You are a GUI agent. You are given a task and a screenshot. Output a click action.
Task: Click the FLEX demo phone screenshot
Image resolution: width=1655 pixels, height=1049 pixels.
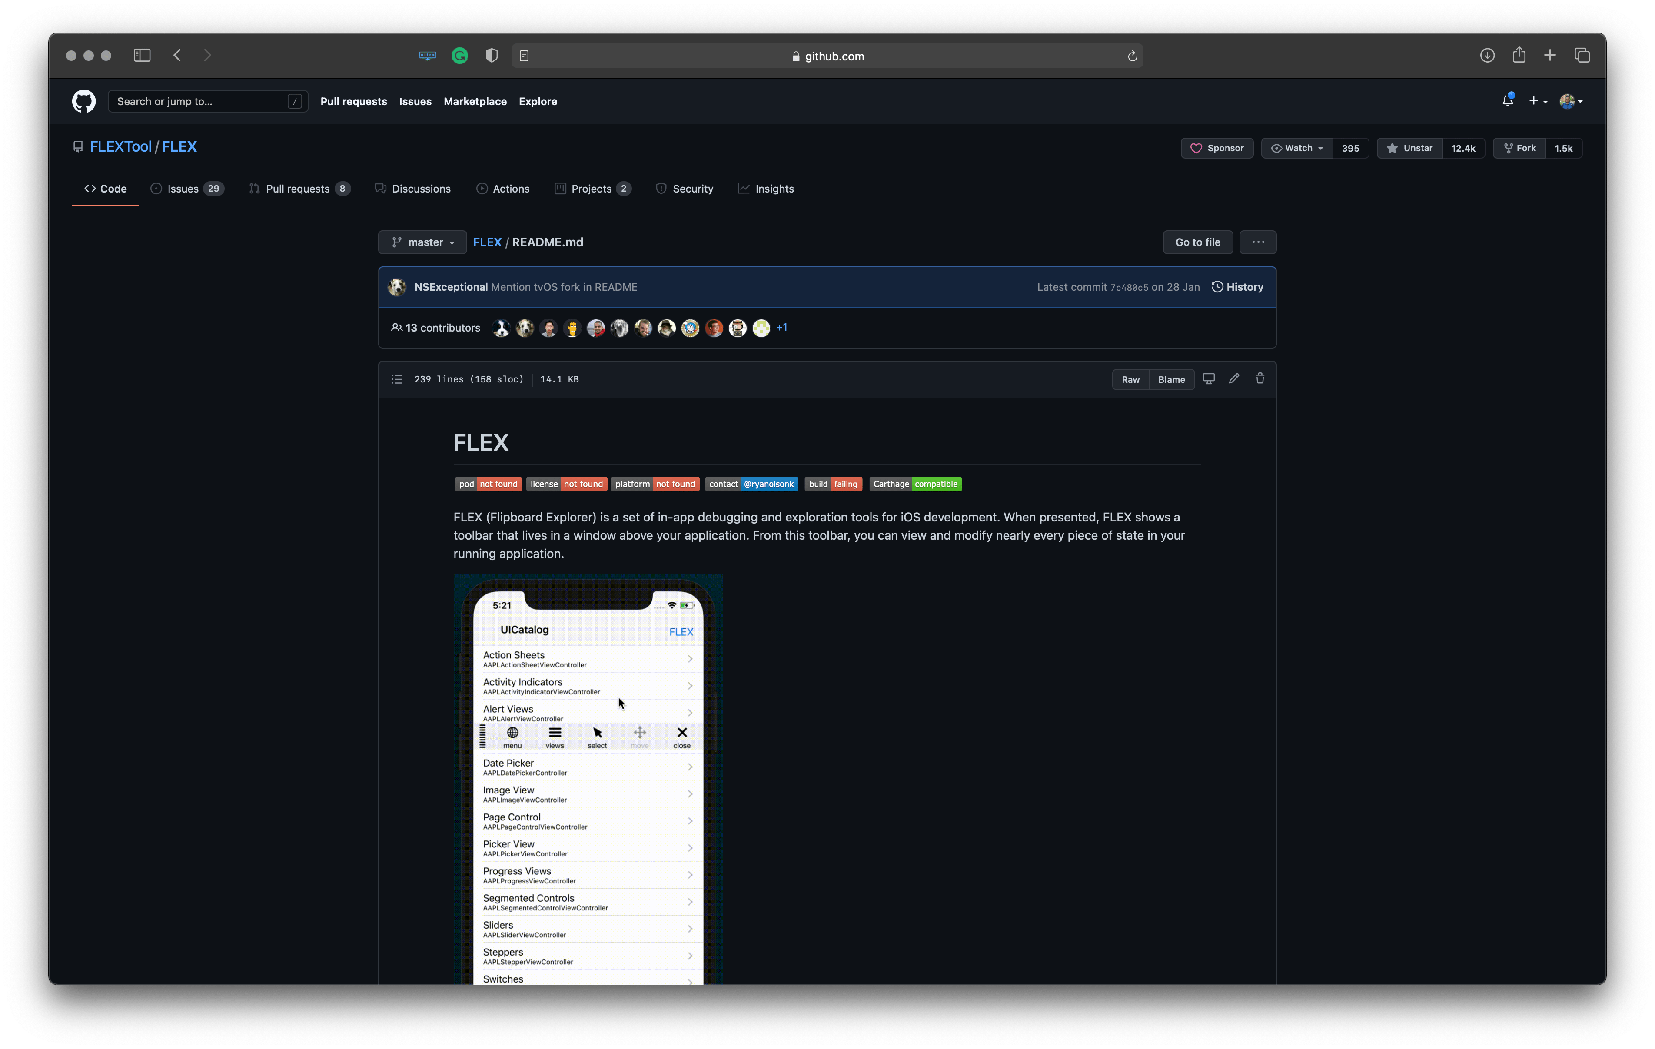[x=588, y=779]
